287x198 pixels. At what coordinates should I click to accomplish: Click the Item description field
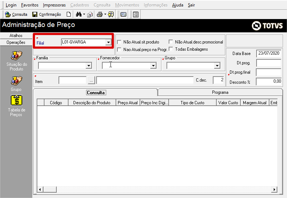pyautogui.click(x=145, y=80)
